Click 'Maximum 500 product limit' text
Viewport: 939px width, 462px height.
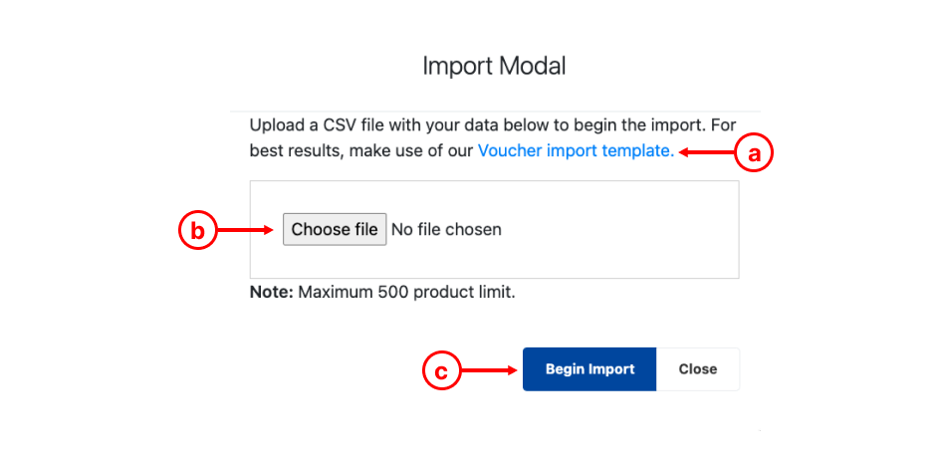(x=406, y=293)
